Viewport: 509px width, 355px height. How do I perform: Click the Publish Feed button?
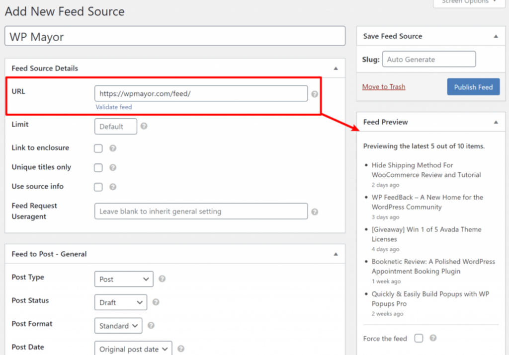(x=473, y=86)
